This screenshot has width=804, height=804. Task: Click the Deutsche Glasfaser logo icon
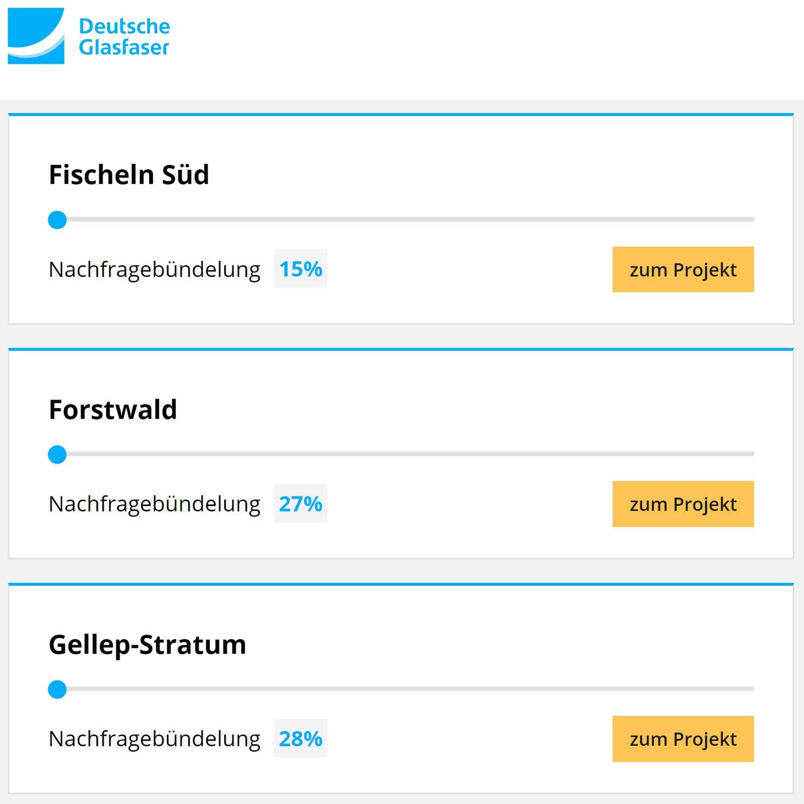click(36, 36)
